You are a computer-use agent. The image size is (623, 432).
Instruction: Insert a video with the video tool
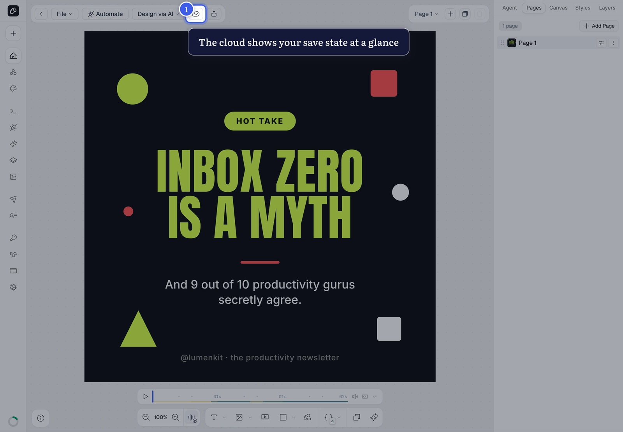point(265,417)
